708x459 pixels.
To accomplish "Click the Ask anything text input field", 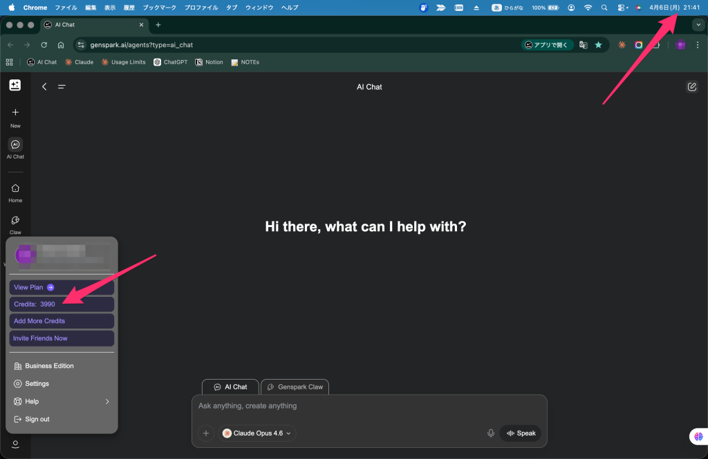I will coord(369,407).
